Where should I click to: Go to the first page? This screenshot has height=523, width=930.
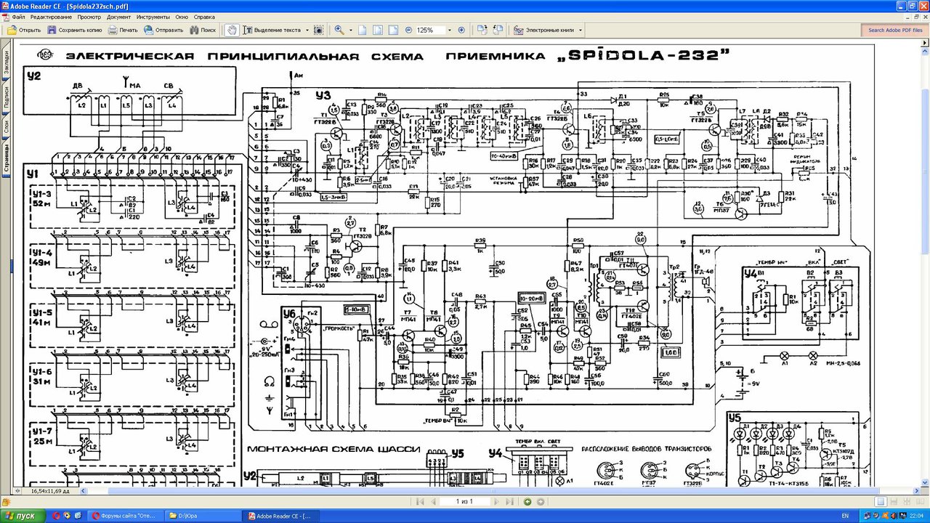coord(419,501)
